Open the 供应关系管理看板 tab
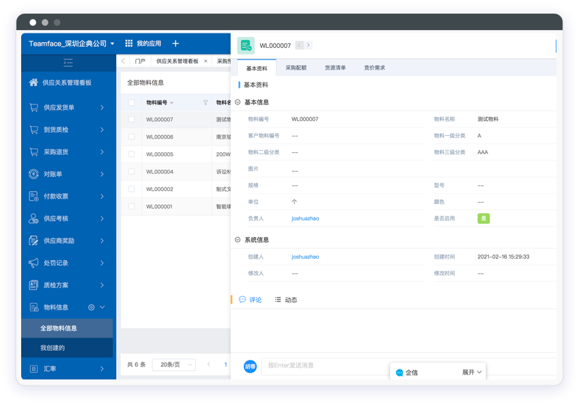The image size is (579, 404). (178, 61)
